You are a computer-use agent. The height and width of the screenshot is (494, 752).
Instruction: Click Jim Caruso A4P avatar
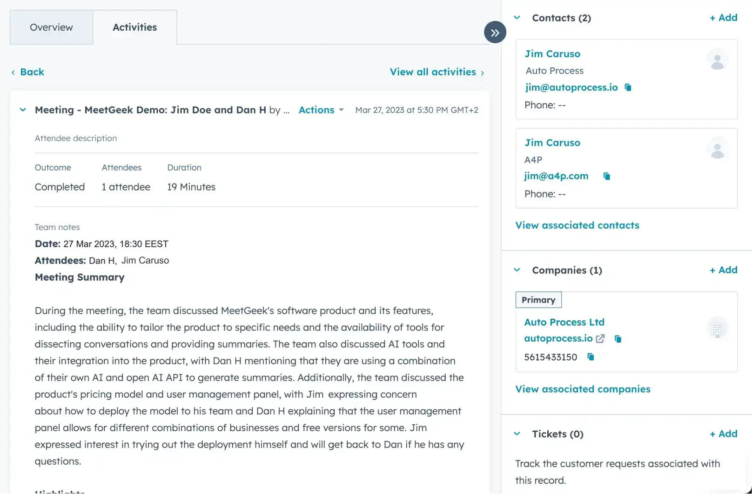coord(718,148)
